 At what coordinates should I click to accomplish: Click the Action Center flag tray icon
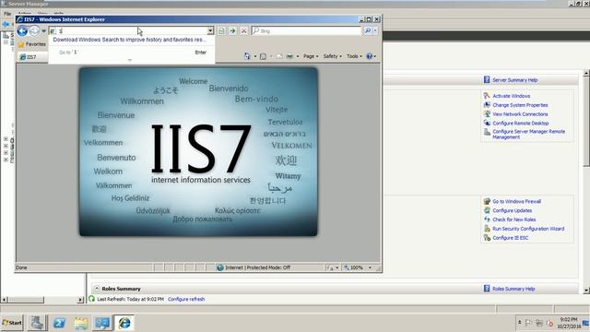coord(528,323)
